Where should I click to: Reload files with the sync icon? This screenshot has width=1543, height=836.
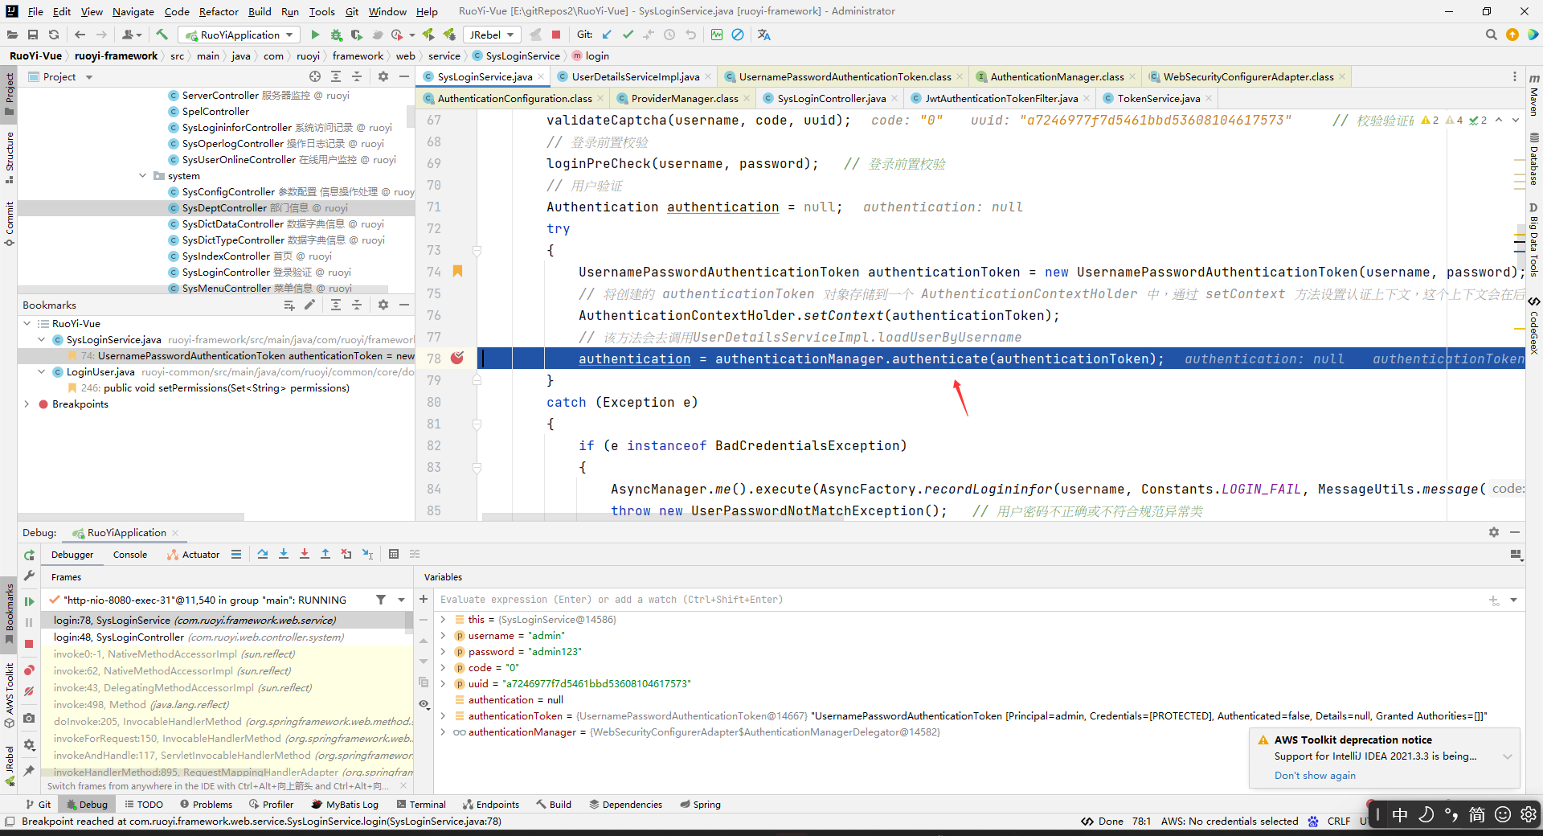click(x=54, y=35)
